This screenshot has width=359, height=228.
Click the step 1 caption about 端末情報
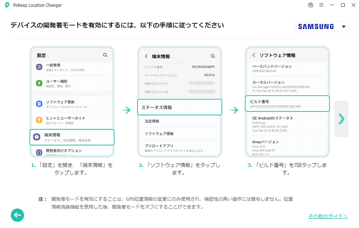72,169
